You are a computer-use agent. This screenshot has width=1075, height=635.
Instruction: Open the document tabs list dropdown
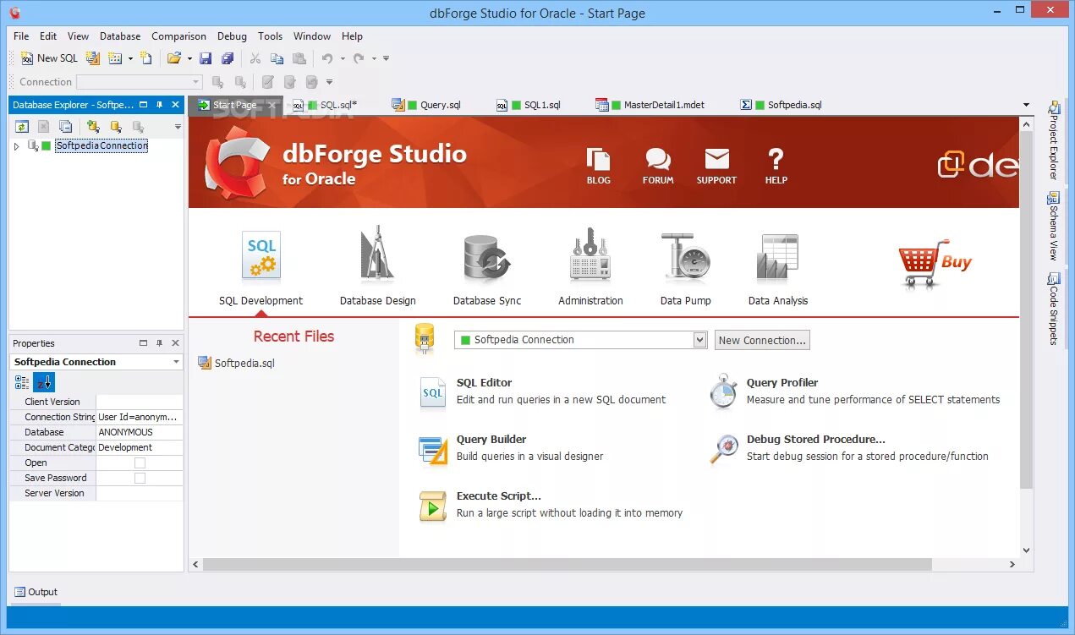point(1026,105)
